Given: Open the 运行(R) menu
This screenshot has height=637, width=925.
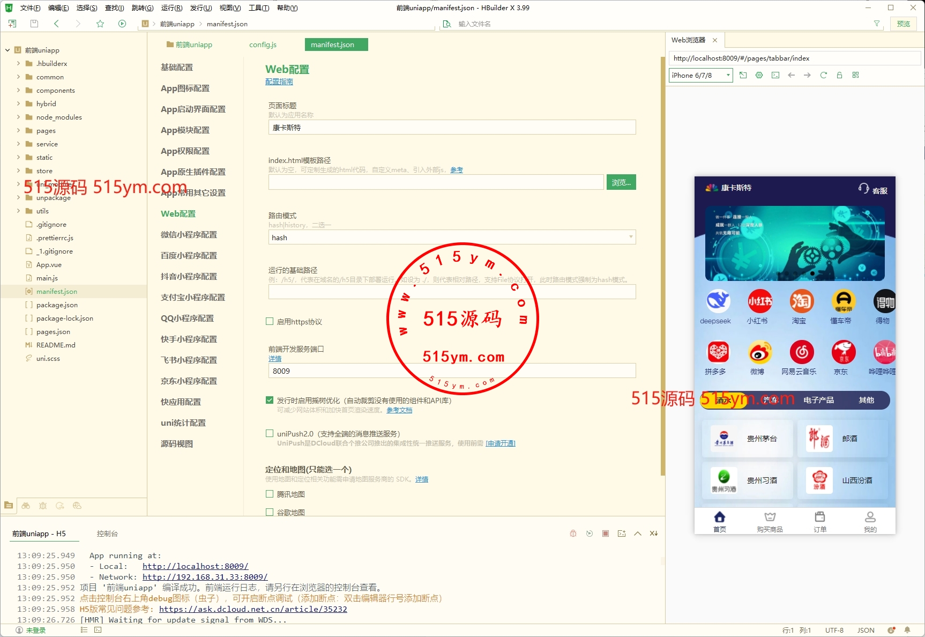Looking at the screenshot, I should pyautogui.click(x=171, y=8).
